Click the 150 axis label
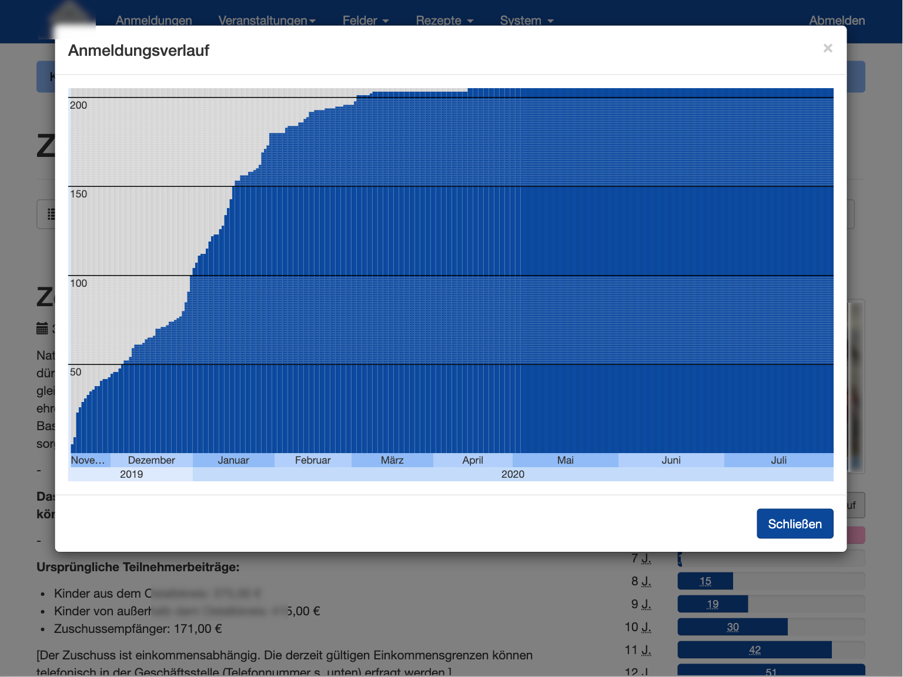Viewport: 903px width, 677px height. click(78, 194)
